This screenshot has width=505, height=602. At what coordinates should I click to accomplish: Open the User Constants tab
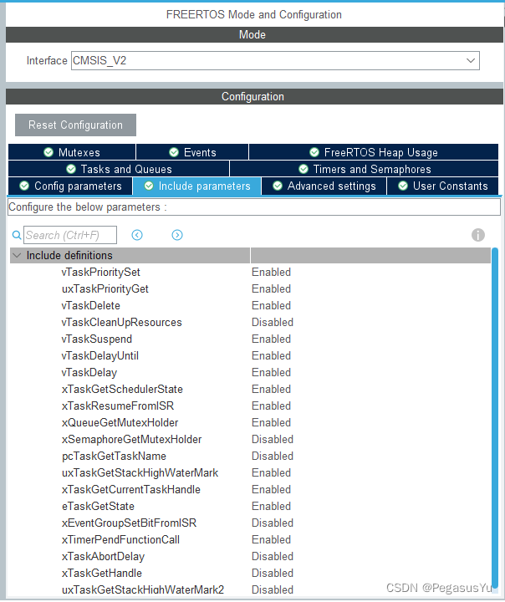point(443,186)
